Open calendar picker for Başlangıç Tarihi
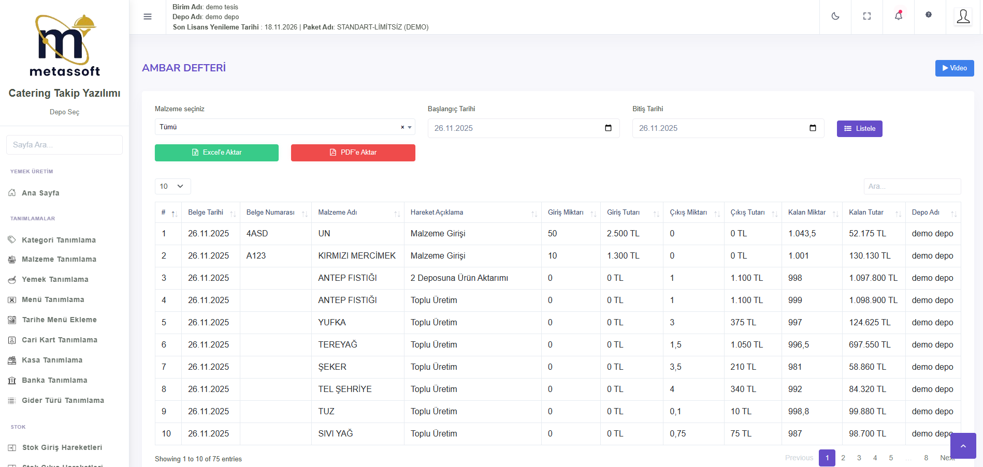The image size is (983, 467). (608, 128)
